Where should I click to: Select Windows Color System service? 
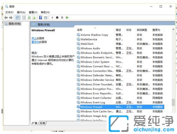(120, 62)
